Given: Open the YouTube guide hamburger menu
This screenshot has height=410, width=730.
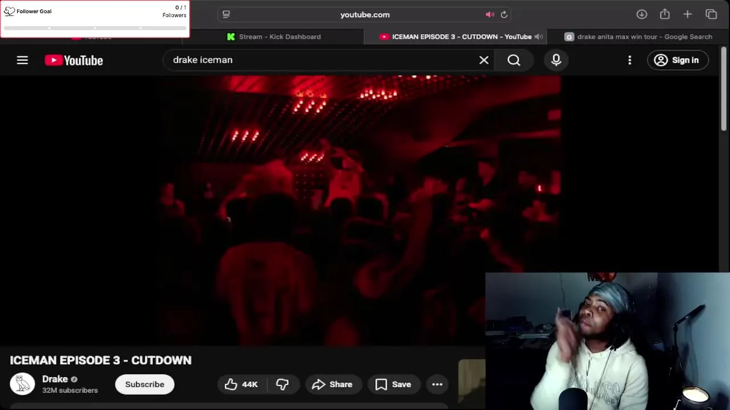Looking at the screenshot, I should click(x=22, y=60).
